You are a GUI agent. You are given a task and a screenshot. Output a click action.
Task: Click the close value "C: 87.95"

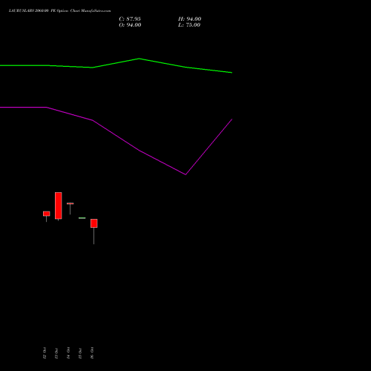(x=130, y=19)
